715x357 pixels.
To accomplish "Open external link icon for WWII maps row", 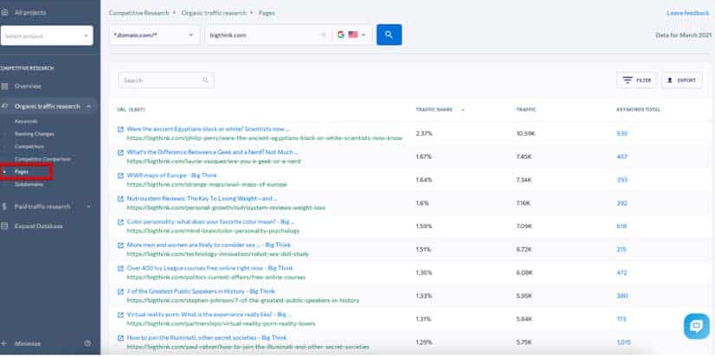I will [121, 175].
